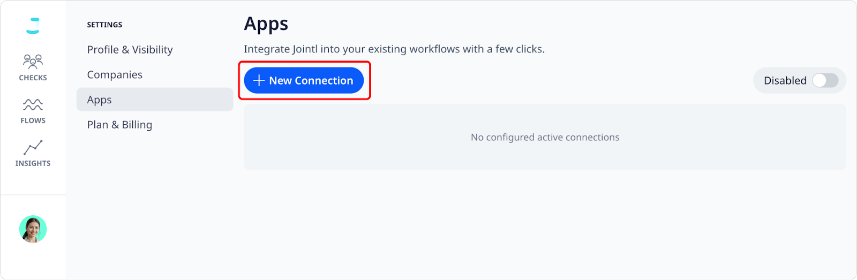The height and width of the screenshot is (280, 857).
Task: Click the Apps page heading
Action: pyautogui.click(x=266, y=24)
